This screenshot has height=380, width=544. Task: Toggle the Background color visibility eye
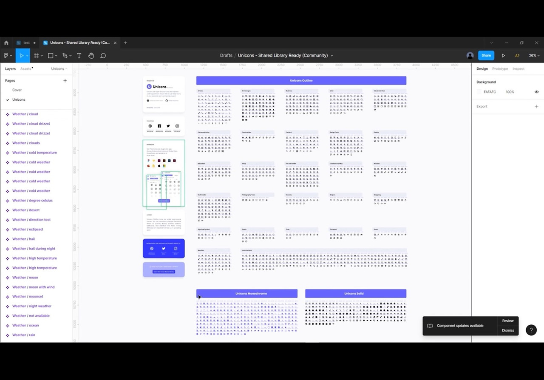536,92
